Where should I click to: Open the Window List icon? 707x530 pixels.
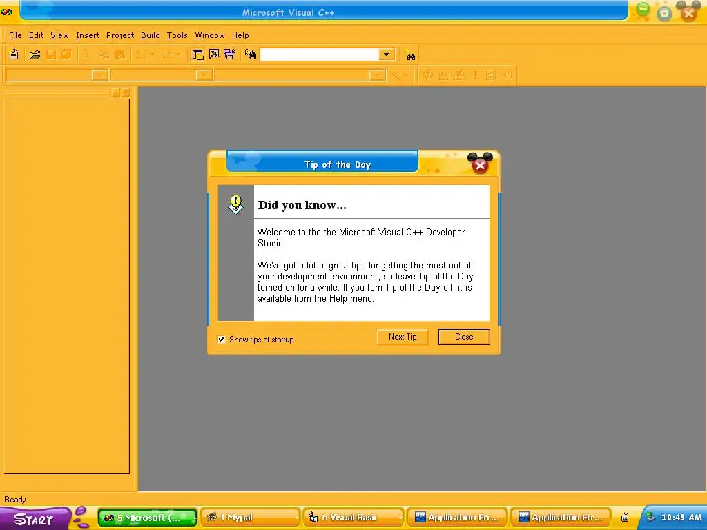(229, 55)
